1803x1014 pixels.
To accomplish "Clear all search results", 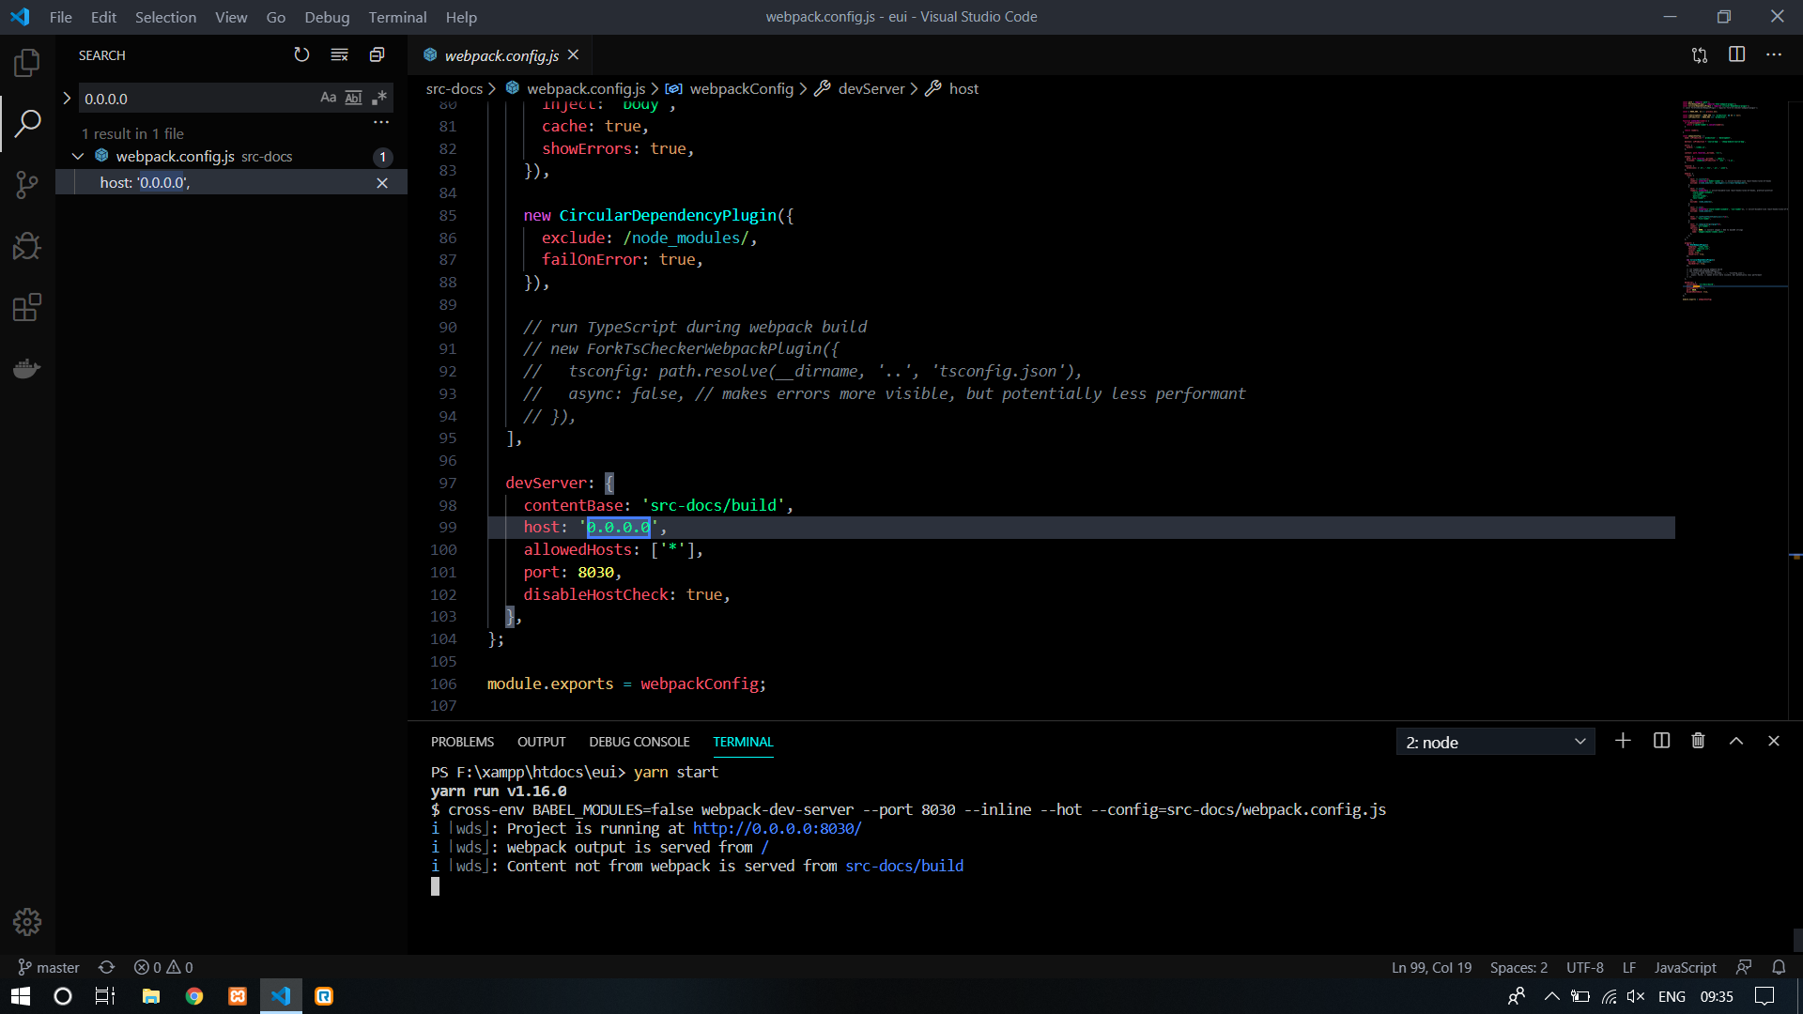I will [339, 54].
